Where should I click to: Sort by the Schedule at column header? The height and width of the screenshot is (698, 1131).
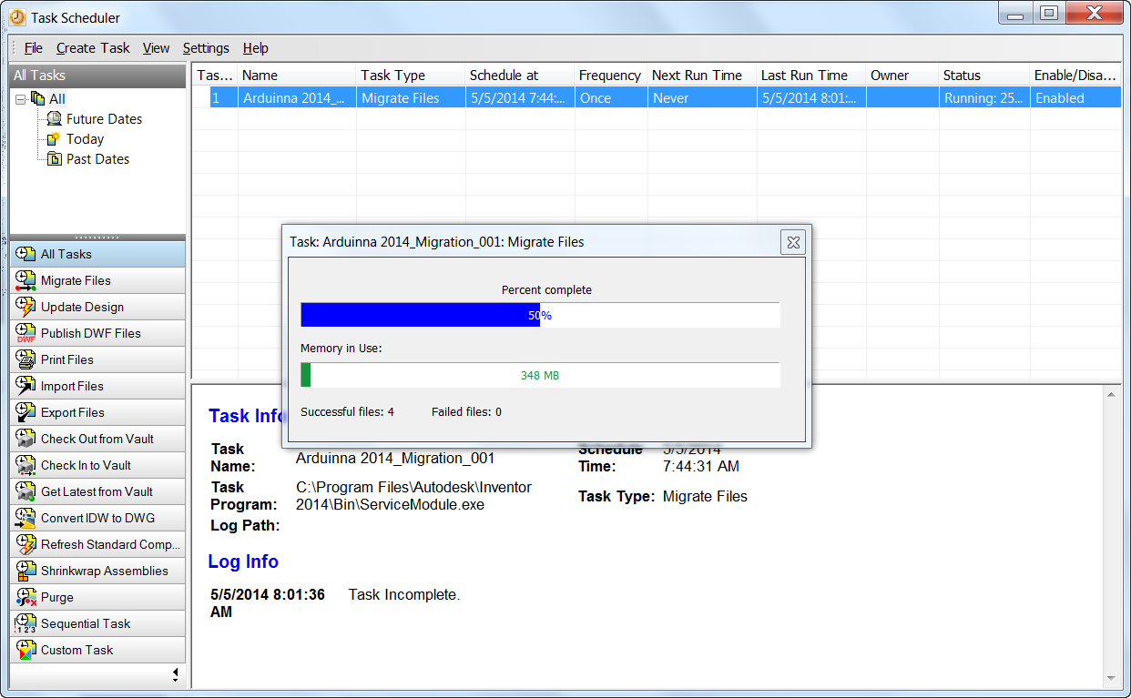(x=520, y=76)
